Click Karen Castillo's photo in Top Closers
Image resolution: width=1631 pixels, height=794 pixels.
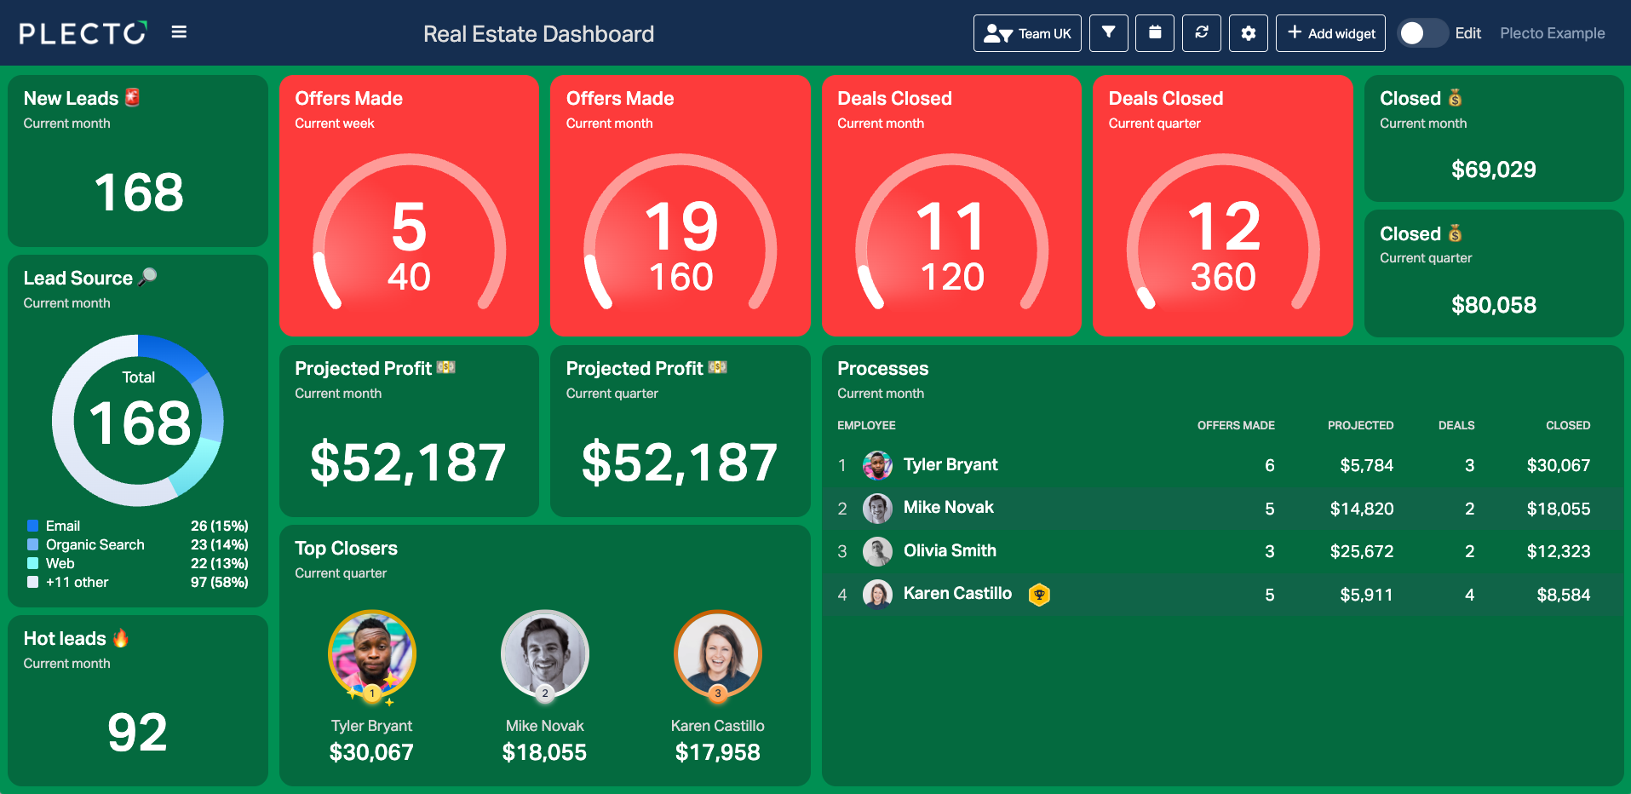pos(717,654)
